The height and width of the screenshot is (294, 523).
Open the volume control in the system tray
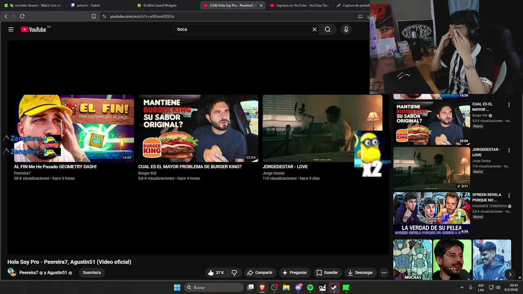coord(498,287)
